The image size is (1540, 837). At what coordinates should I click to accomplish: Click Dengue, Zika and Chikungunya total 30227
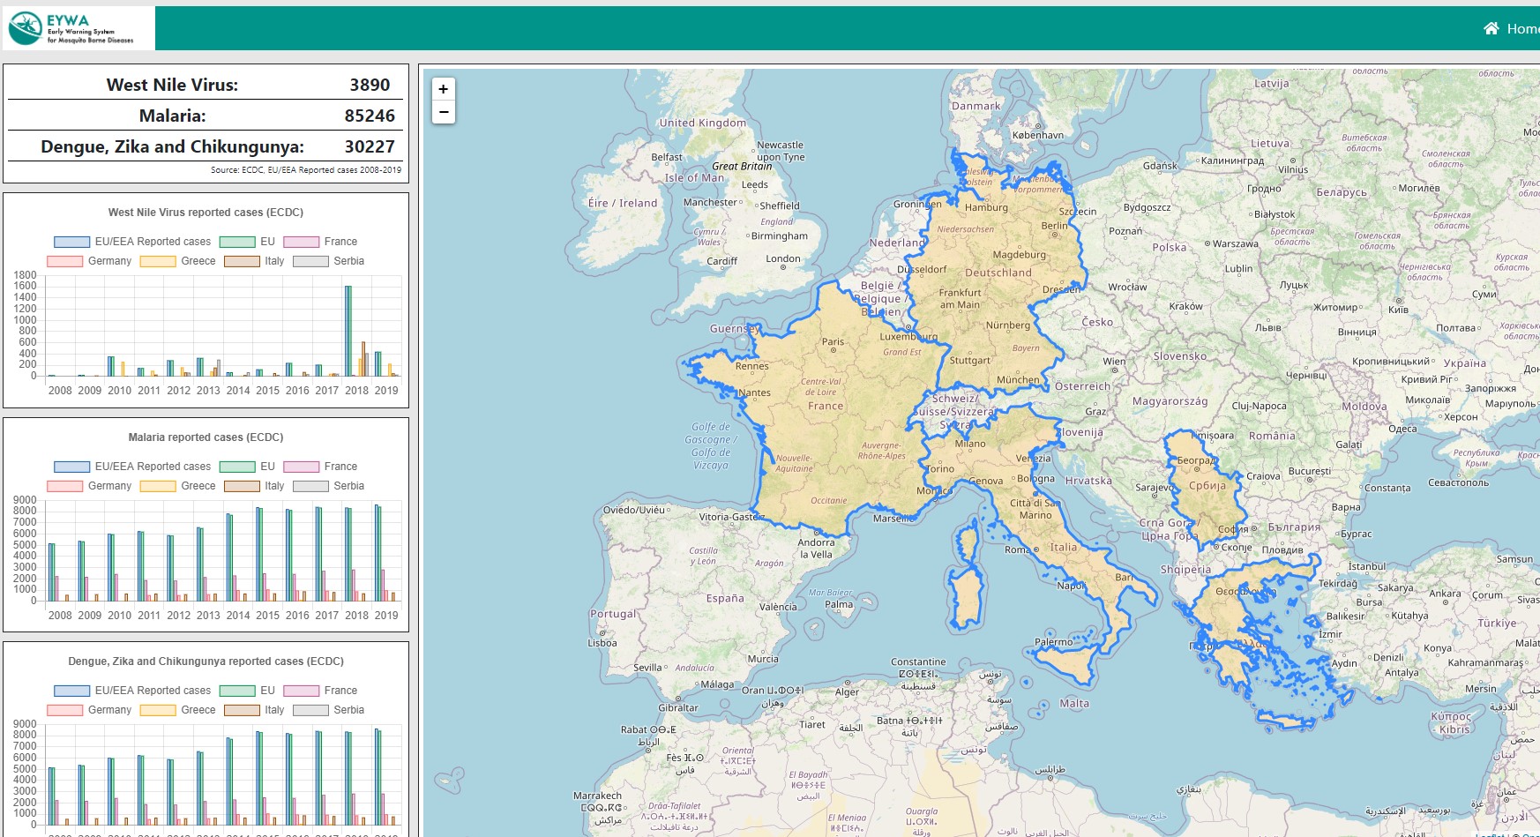click(x=370, y=146)
